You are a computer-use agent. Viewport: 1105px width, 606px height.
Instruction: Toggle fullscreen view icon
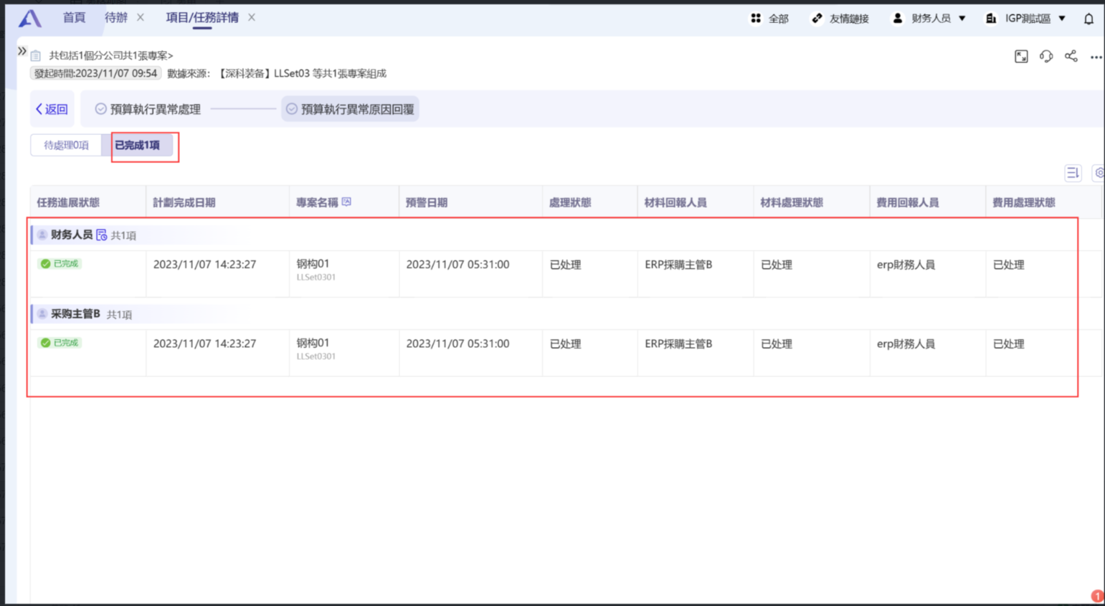pos(1021,57)
